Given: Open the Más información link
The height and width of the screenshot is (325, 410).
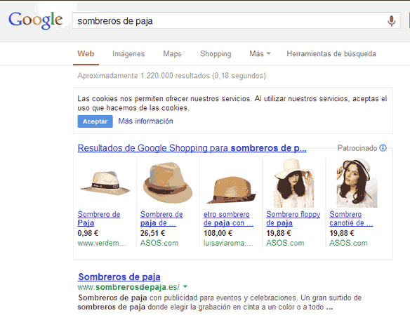Looking at the screenshot, I should tap(145, 121).
